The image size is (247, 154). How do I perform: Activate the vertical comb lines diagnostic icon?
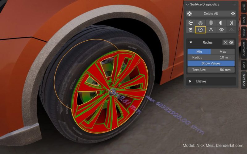pyautogui.click(x=211, y=23)
